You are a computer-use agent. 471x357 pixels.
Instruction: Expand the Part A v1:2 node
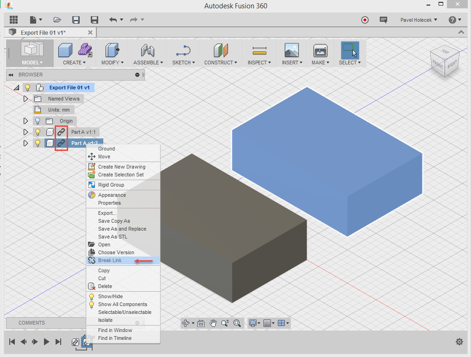pos(25,143)
